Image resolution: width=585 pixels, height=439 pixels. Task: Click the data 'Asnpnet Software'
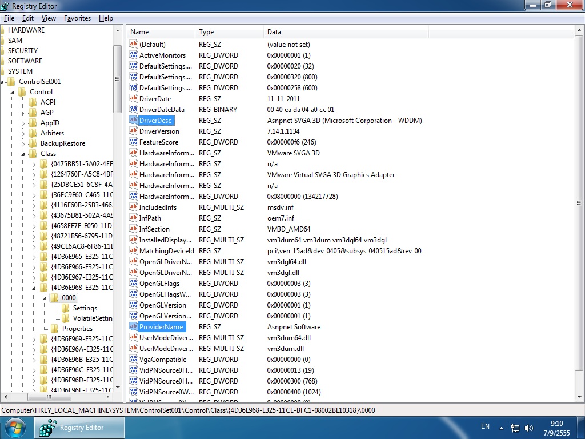pos(294,326)
